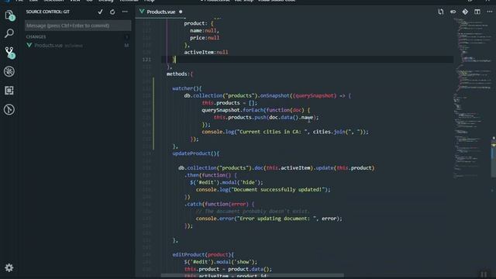Click the 'this.products = [];' line
Image resolution: width=496 pixels, height=279 pixels.
coord(229,103)
